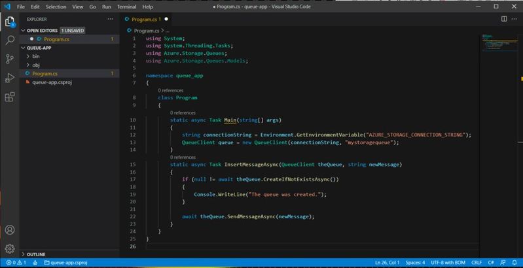
Task: Click the C# file icon in breadcrumb
Action: tap(129, 31)
